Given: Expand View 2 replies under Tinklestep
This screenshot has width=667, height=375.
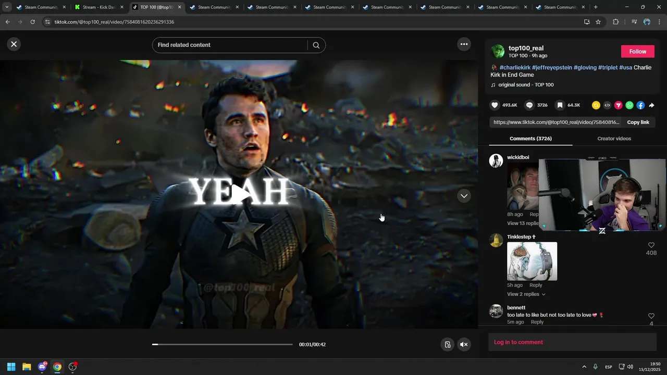Looking at the screenshot, I should (526, 294).
